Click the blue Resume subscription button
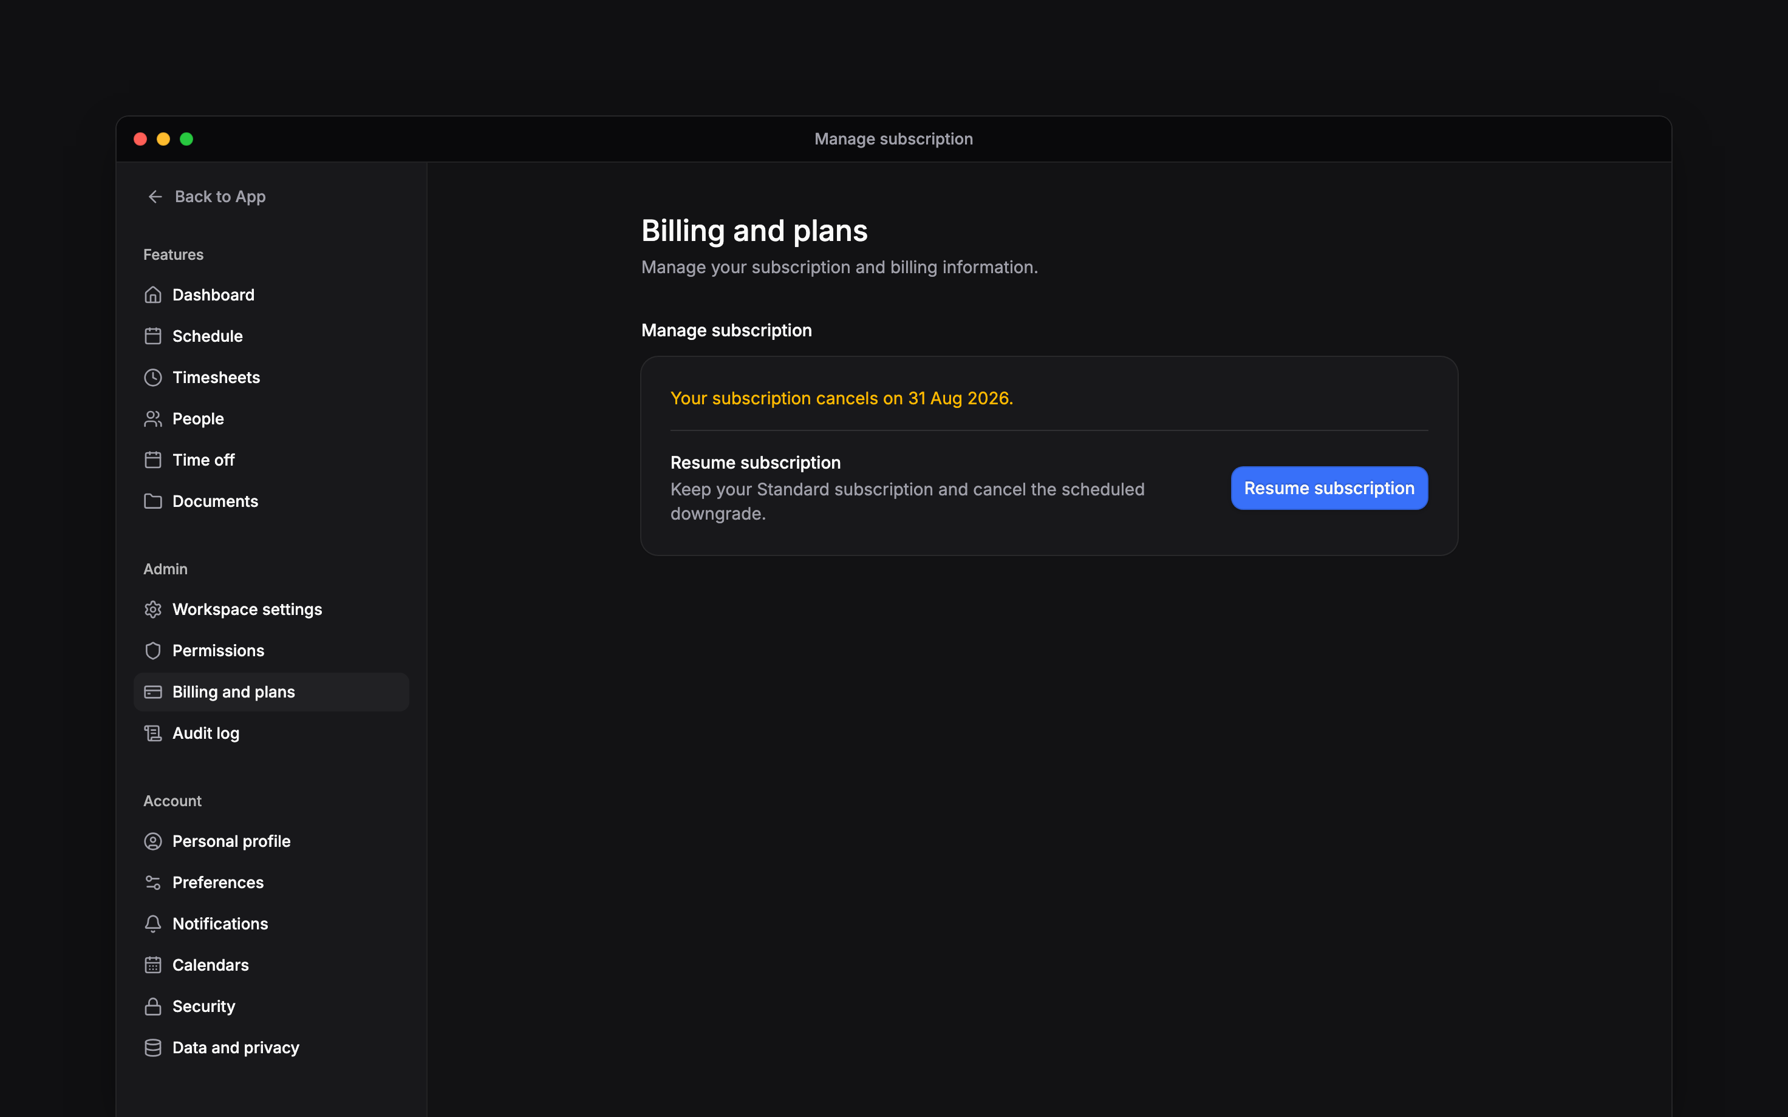This screenshot has width=1788, height=1117. coord(1329,488)
